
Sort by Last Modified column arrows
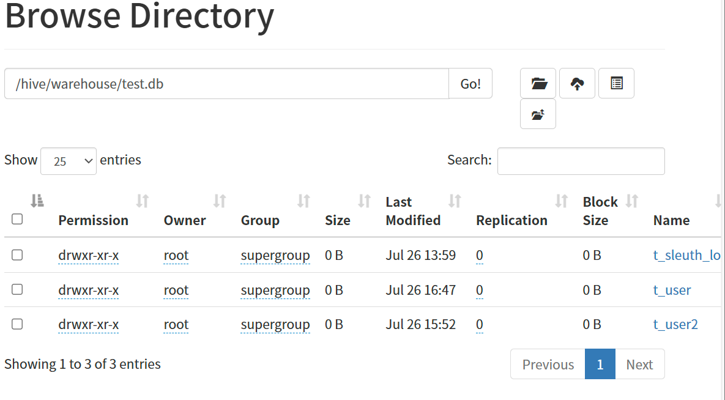[455, 201]
